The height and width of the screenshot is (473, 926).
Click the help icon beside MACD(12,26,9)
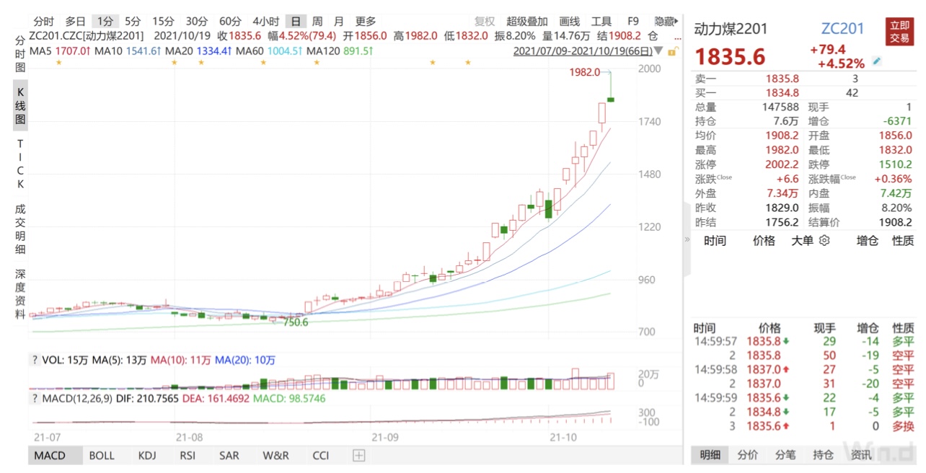pyautogui.click(x=34, y=398)
